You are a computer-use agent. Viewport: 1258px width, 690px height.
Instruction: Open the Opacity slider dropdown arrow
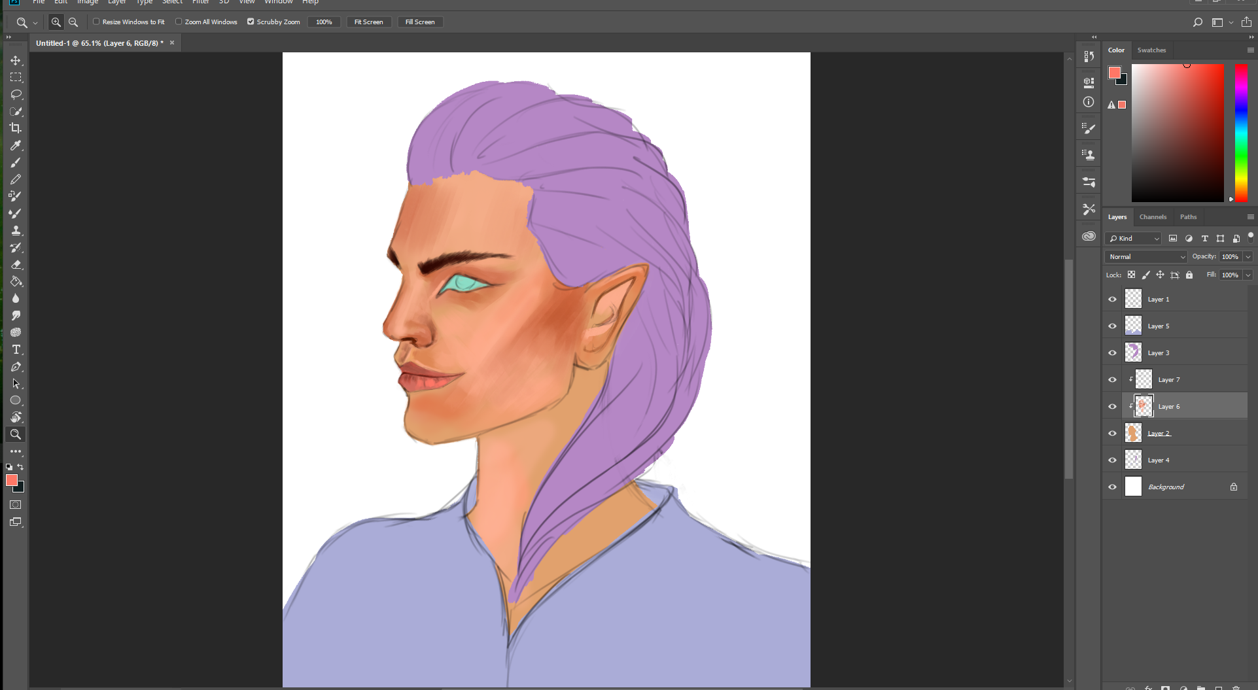point(1248,256)
